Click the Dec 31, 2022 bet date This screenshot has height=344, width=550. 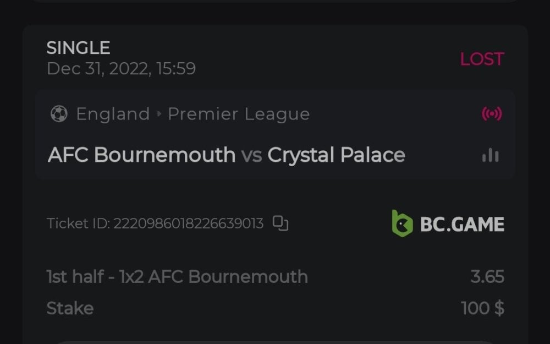click(121, 69)
